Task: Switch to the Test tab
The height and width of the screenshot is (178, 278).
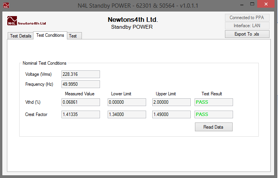Action: pos(74,36)
